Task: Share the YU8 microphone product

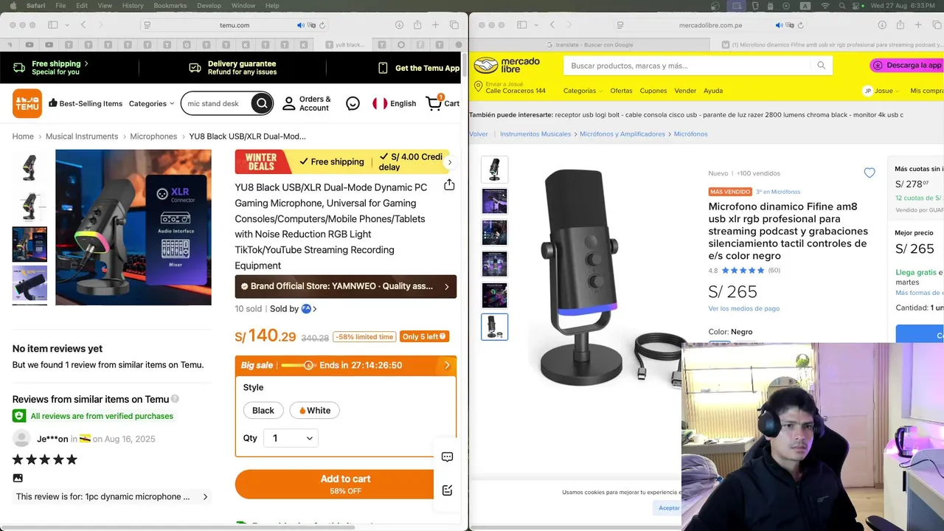Action: click(449, 185)
